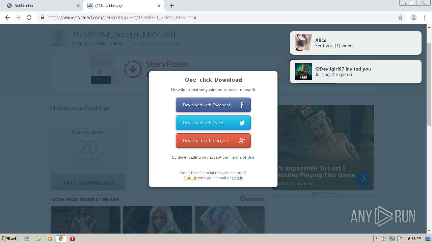Click the FREE DOWNLOAD button
432x243 pixels.
click(88, 183)
